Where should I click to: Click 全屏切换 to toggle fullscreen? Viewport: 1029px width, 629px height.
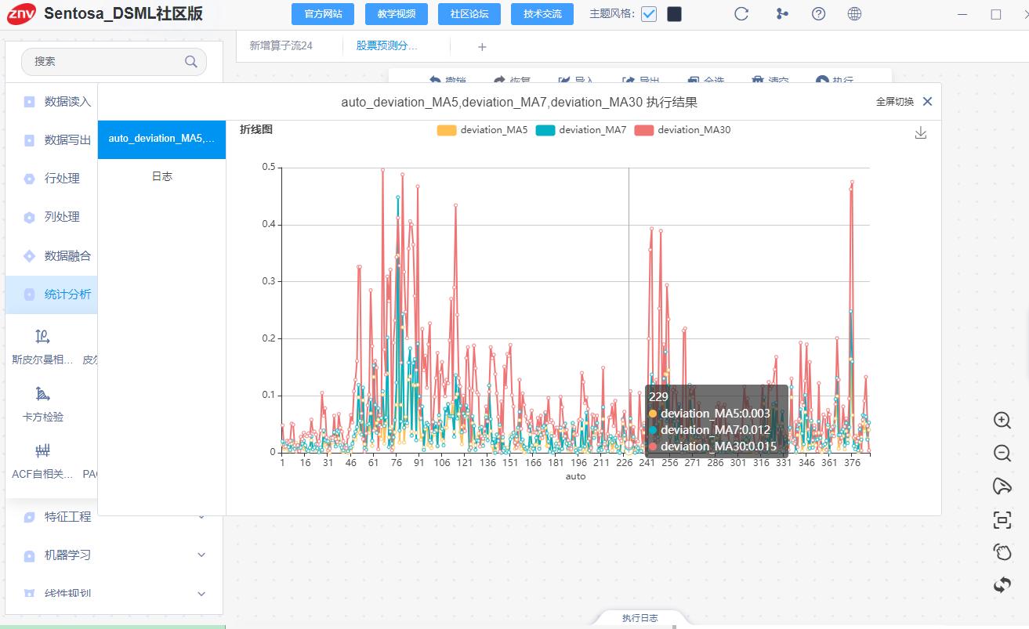[x=894, y=102]
